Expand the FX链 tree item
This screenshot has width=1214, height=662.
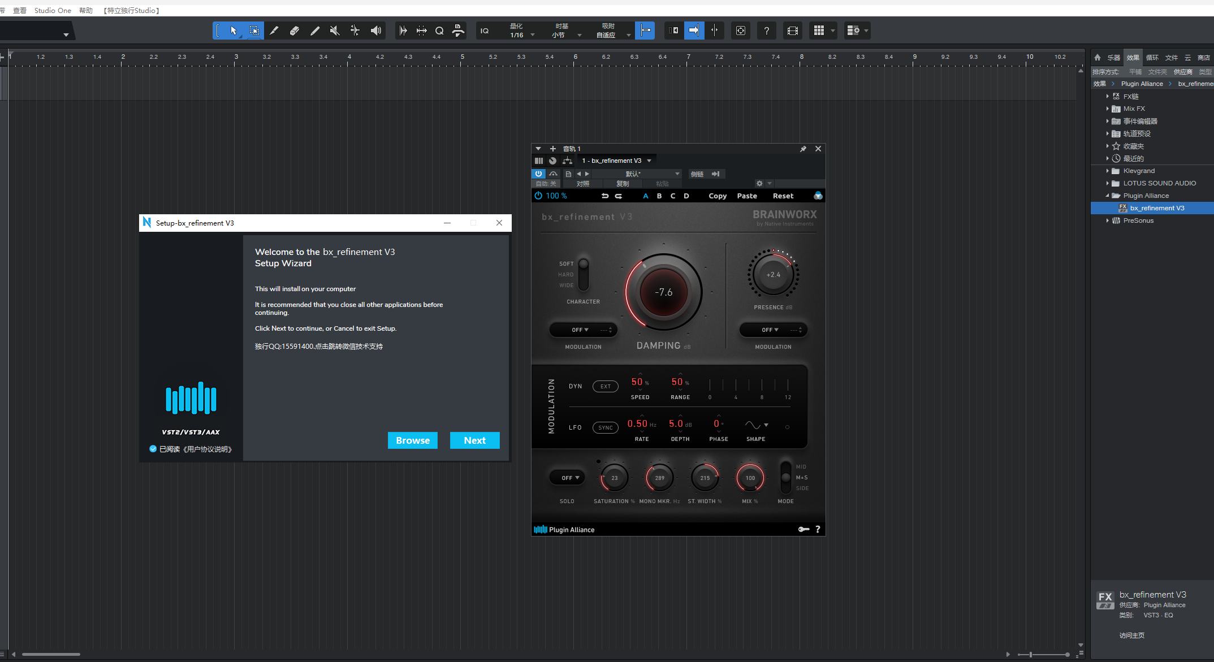pos(1107,96)
